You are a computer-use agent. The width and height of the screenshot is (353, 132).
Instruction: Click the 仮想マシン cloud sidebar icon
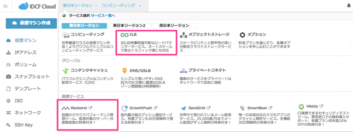9,41
